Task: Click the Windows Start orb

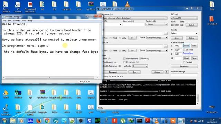Action: [4, 121]
